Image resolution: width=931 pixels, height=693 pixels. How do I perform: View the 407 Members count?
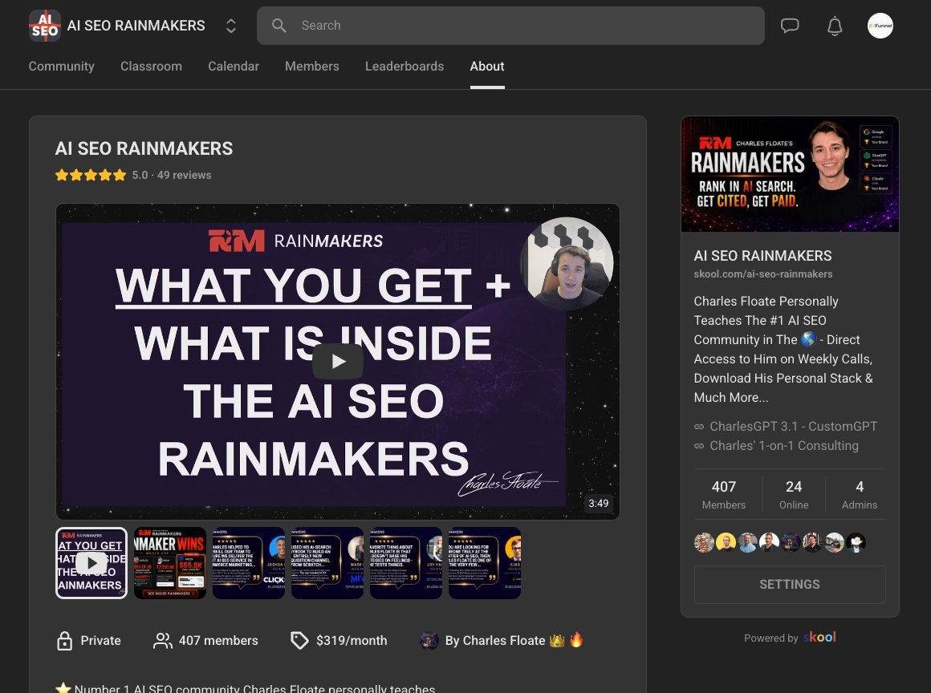pos(724,495)
